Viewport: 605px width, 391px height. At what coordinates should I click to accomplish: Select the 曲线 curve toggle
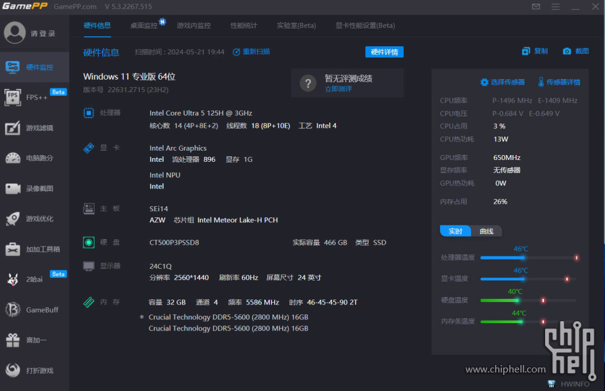tap(486, 231)
